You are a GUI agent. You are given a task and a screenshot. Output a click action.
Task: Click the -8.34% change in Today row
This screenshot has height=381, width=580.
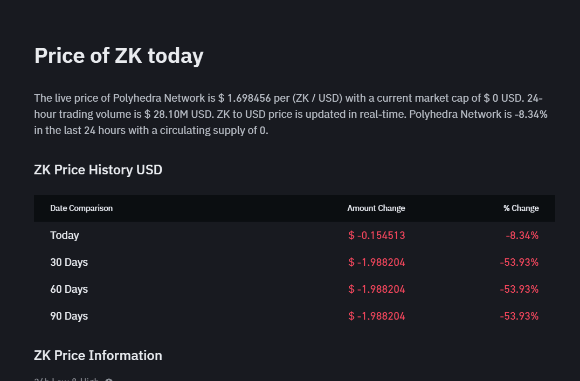click(x=522, y=235)
